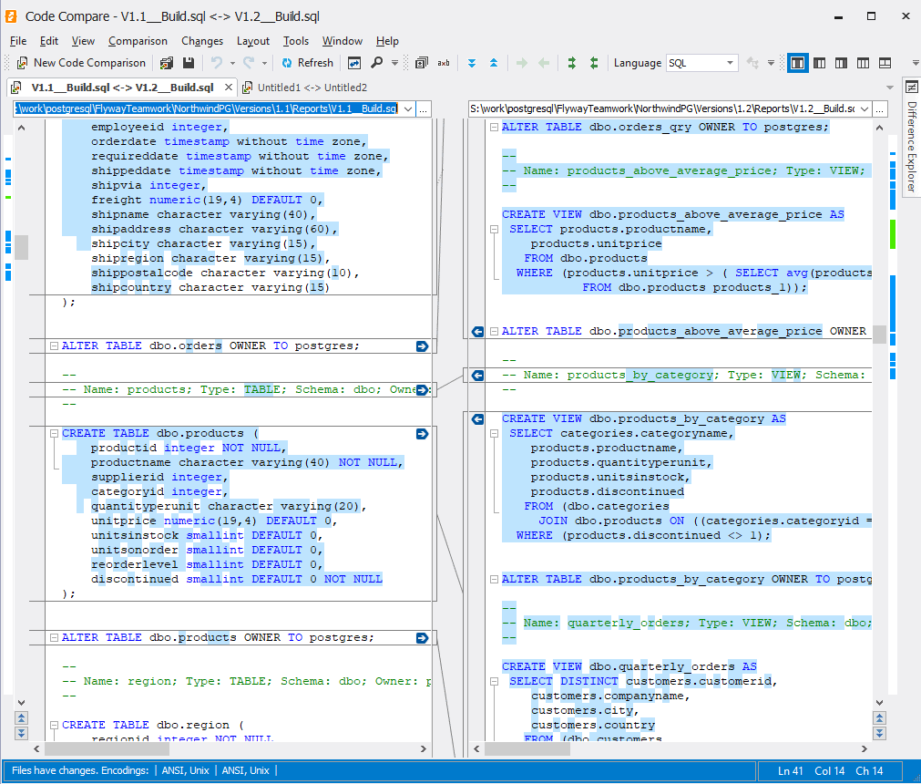The image size is (921, 784).
Task: Expand the right file path history dropdown
Action: [864, 108]
